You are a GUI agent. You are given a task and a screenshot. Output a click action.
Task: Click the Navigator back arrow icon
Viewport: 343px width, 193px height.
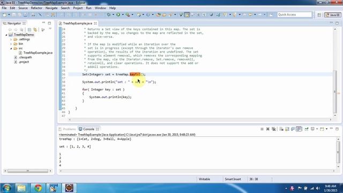[10, 29]
